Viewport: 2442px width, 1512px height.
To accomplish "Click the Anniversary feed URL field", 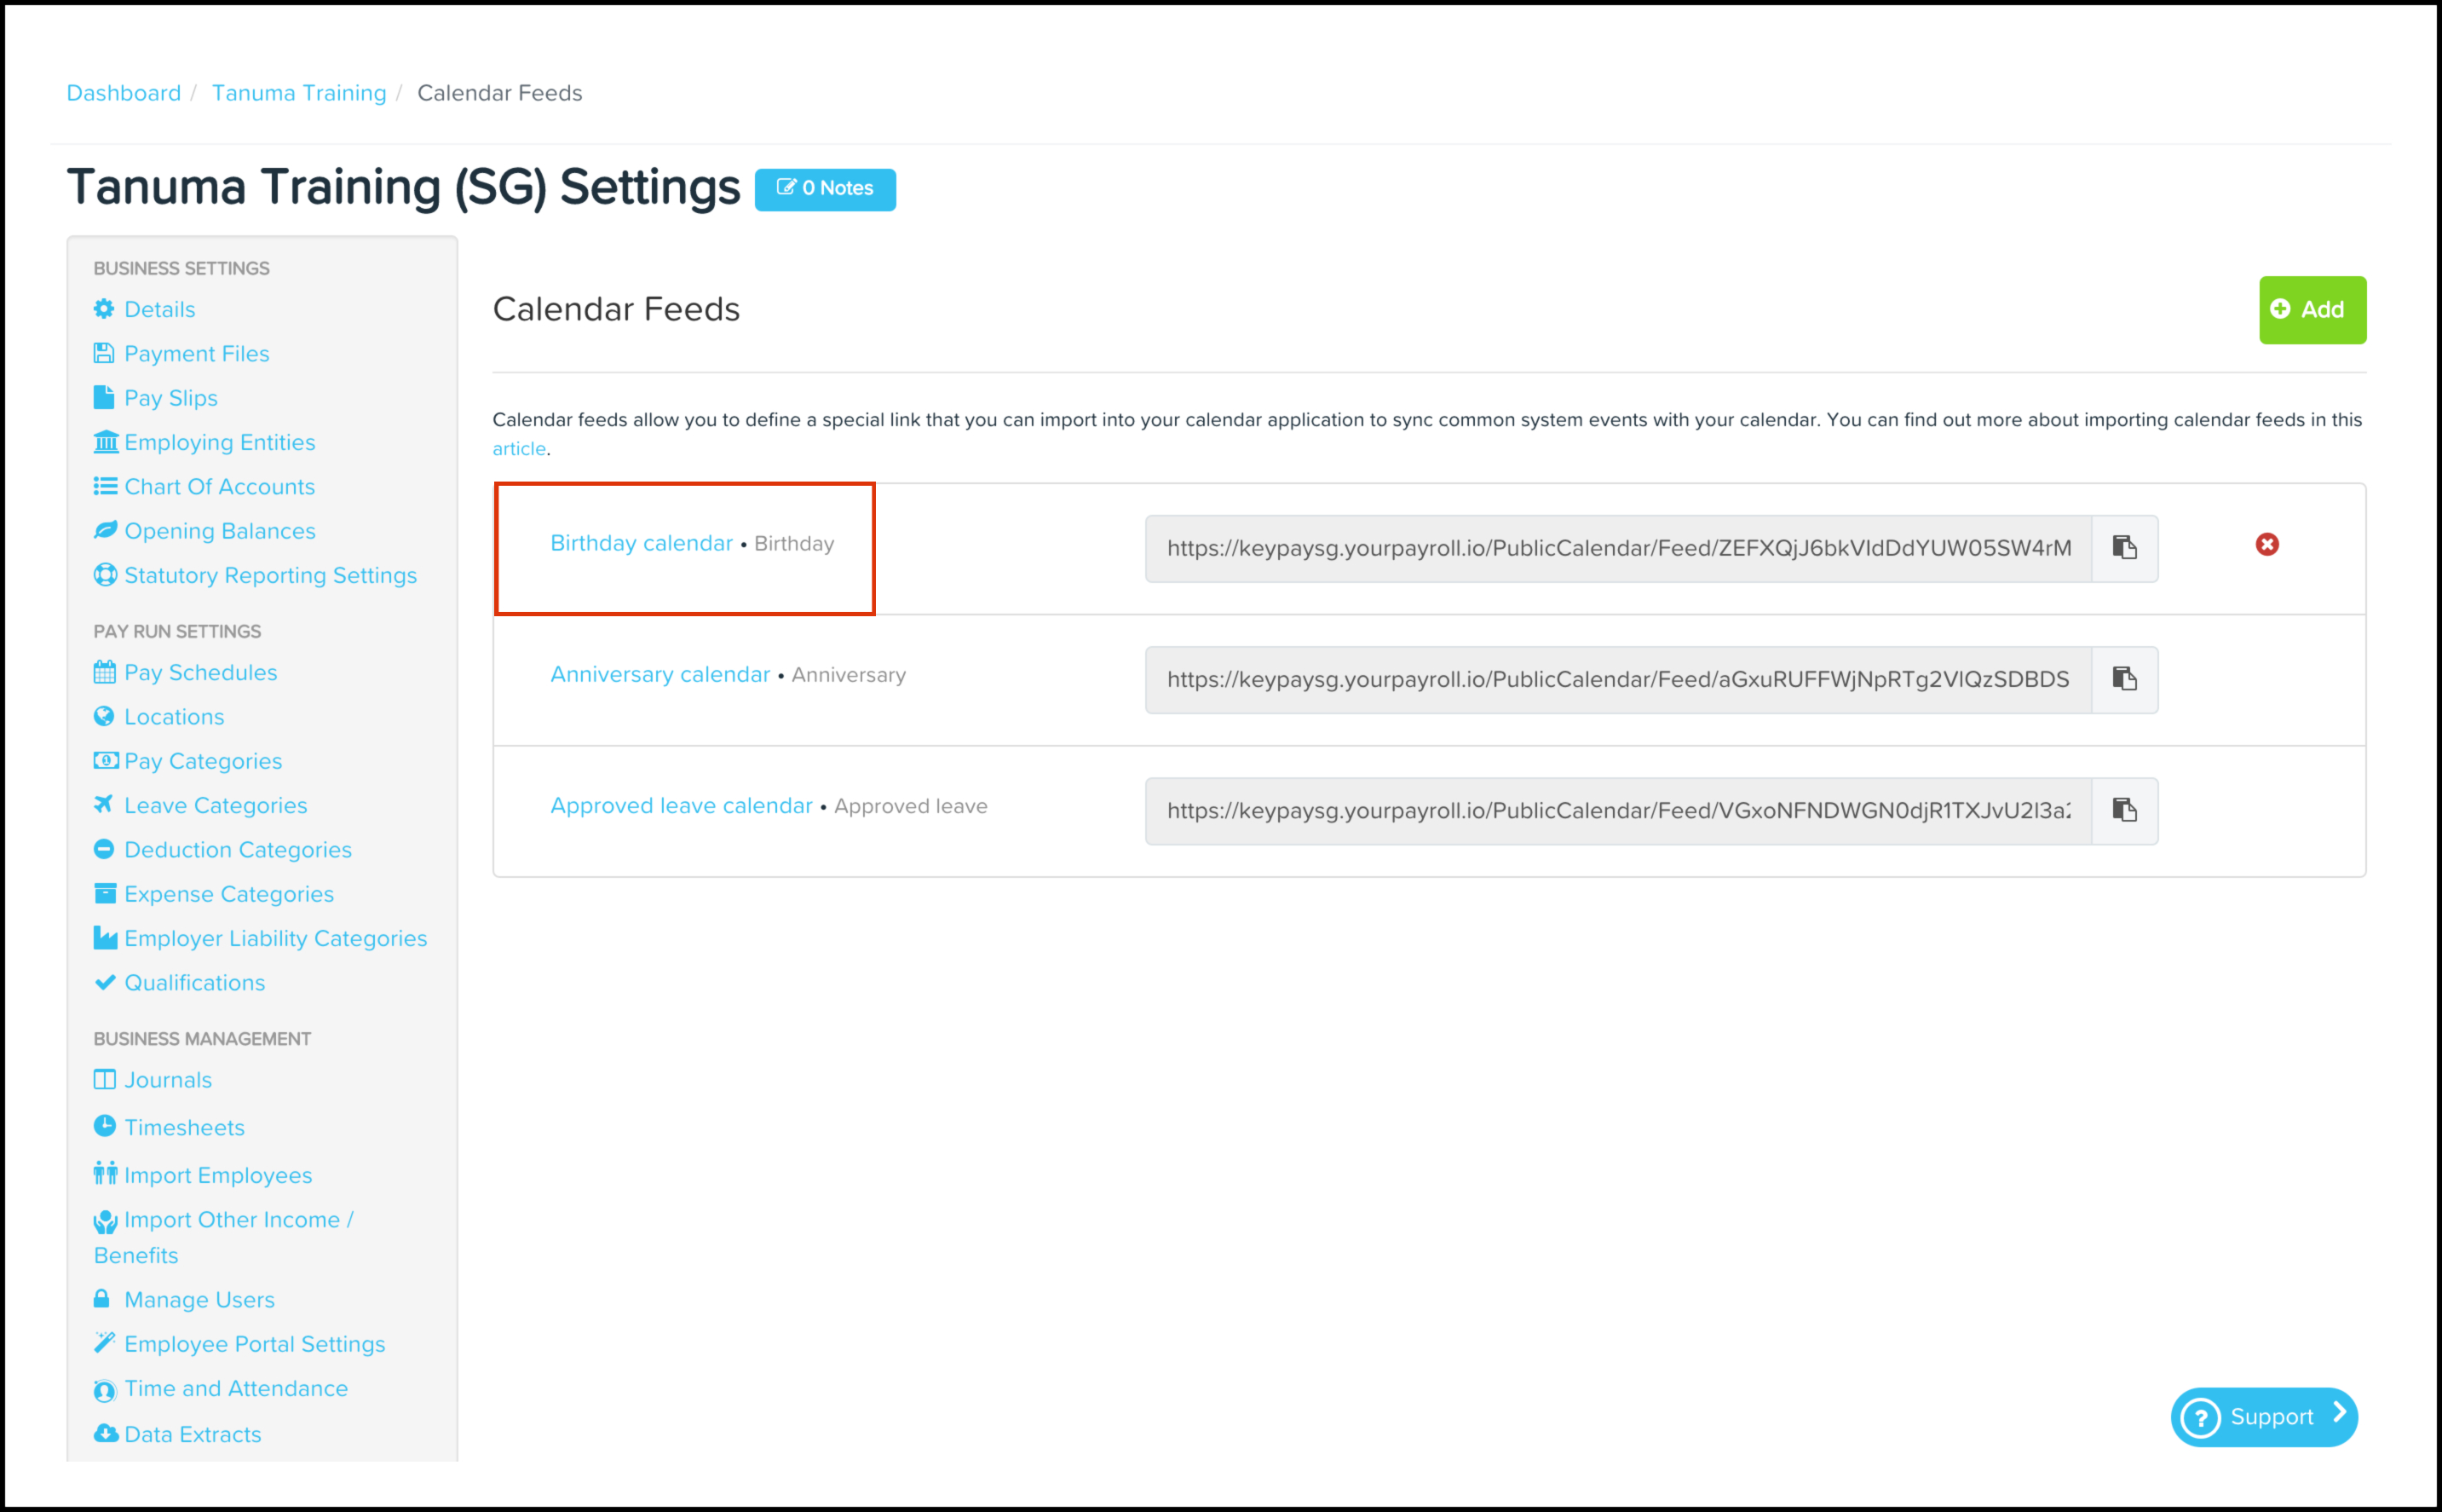I will click(x=1617, y=680).
